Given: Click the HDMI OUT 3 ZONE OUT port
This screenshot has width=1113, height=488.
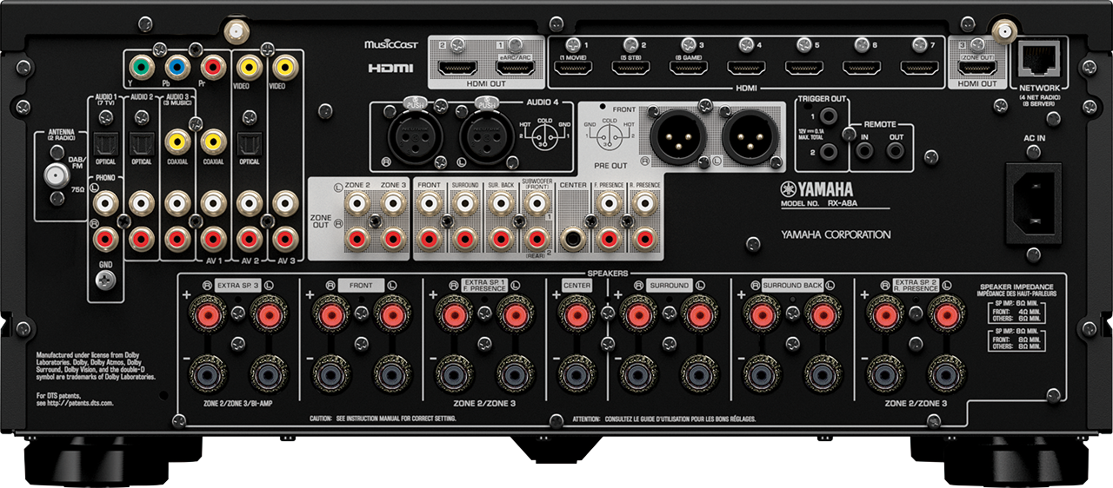Looking at the screenshot, I should 976,68.
